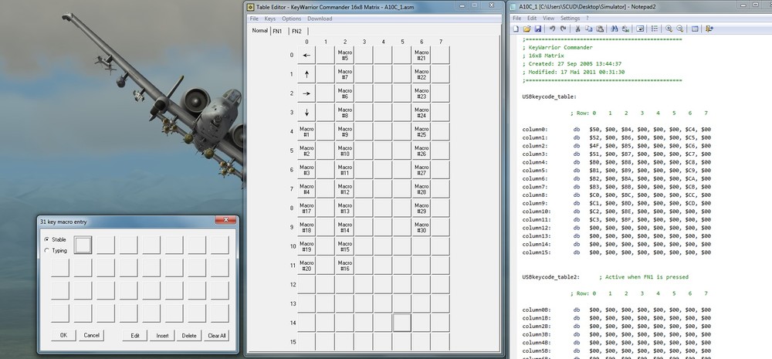The image size is (772, 359).
Task: Switch to the FN1 tab
Action: 278,31
